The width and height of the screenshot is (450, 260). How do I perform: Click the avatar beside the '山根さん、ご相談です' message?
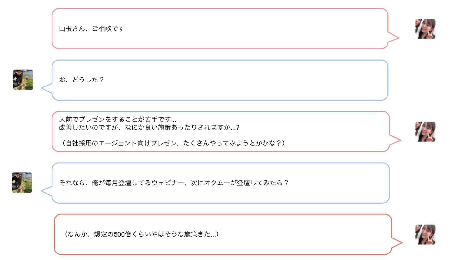point(425,29)
